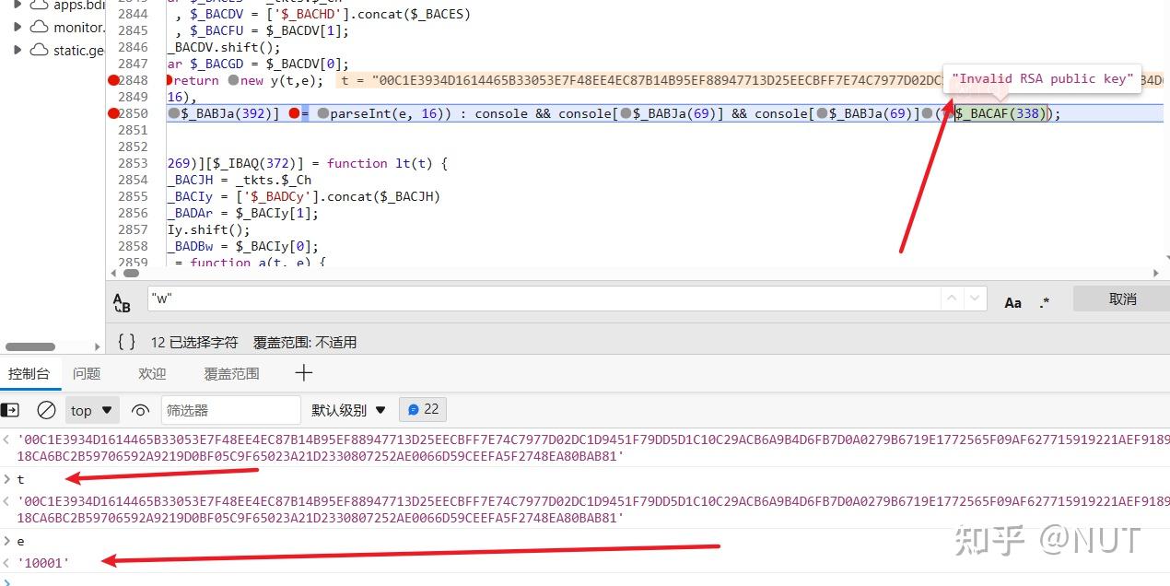Image resolution: width=1170 pixels, height=586 pixels.
Task: Disable the breakpoint on line 2850
Action: [115, 112]
